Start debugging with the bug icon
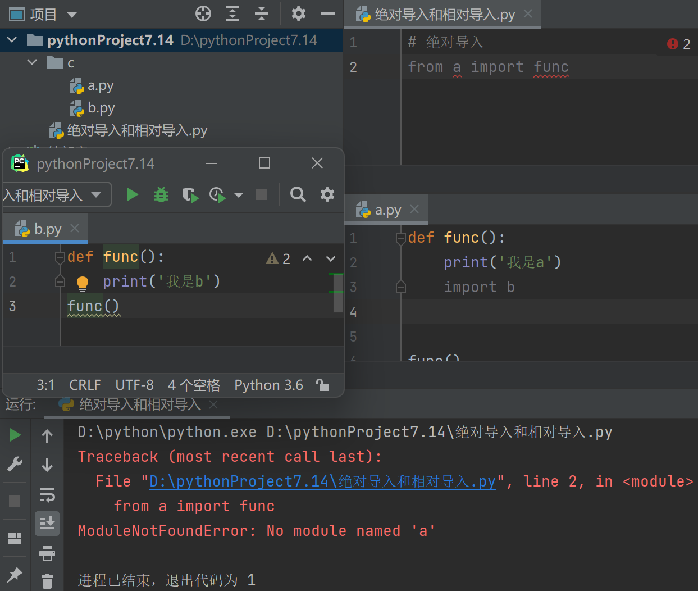Viewport: 698px width, 591px height. tap(161, 194)
